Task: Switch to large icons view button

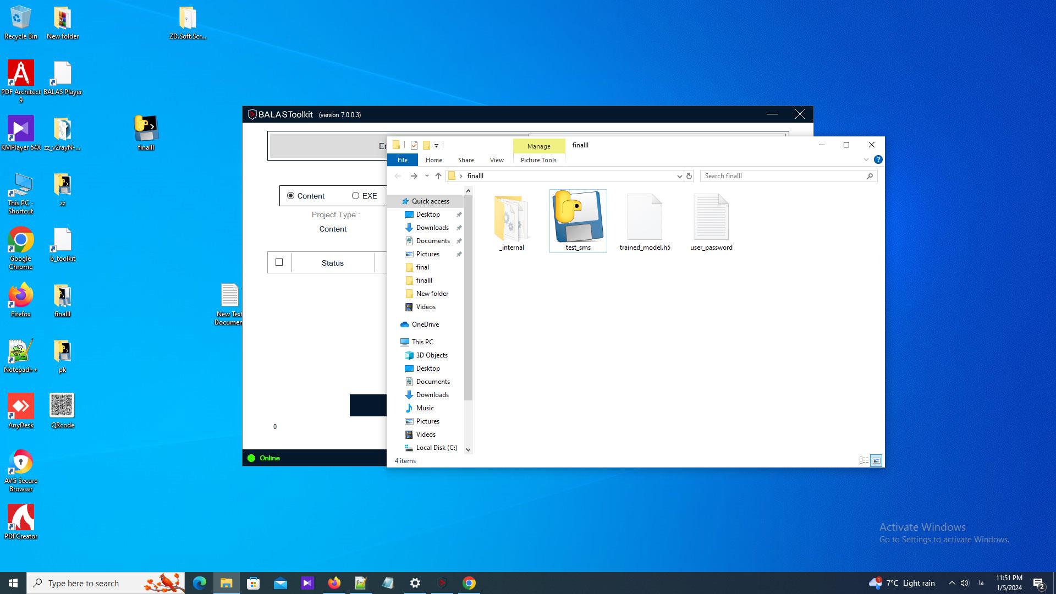Action: 876,460
